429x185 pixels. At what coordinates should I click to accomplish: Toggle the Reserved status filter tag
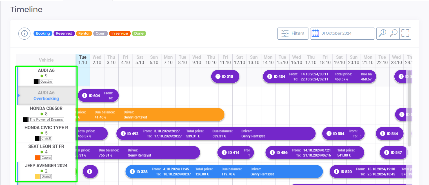(64, 33)
